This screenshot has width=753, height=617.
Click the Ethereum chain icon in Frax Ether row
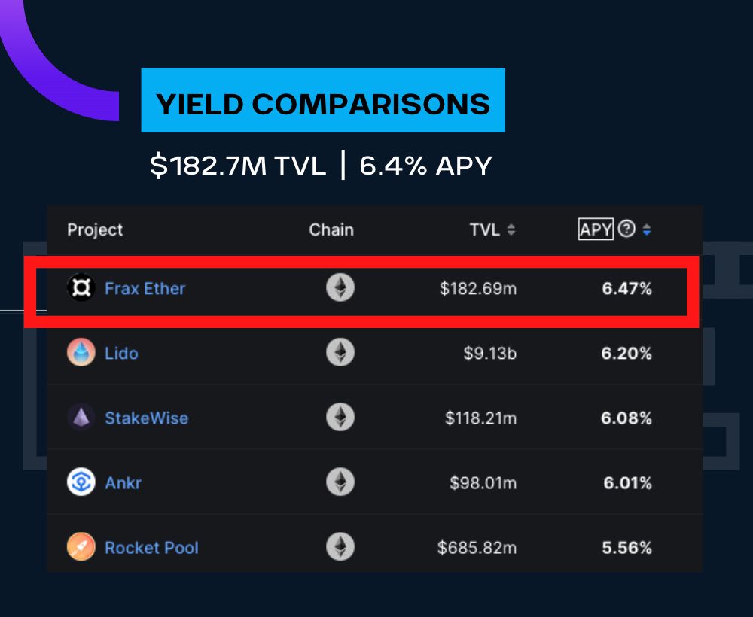point(340,288)
